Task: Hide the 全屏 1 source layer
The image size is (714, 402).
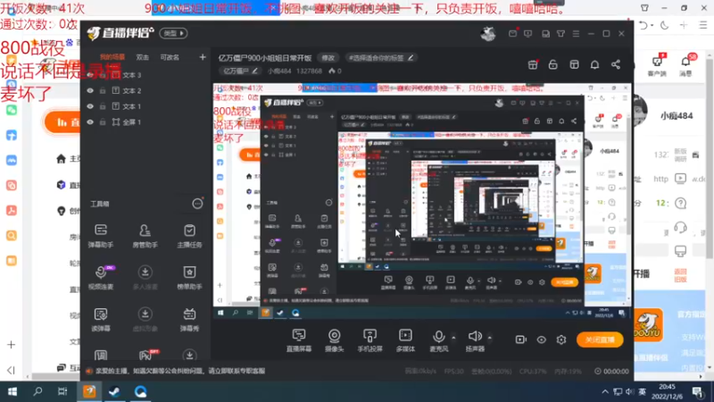Action: click(x=90, y=121)
